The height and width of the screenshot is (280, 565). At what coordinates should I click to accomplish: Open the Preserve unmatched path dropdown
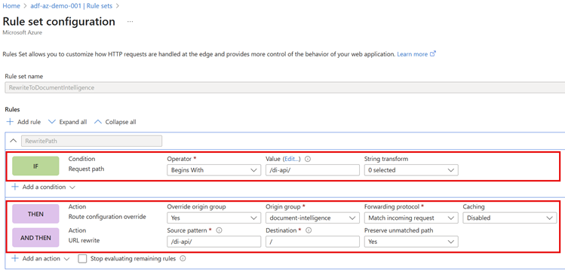pyautogui.click(x=411, y=242)
